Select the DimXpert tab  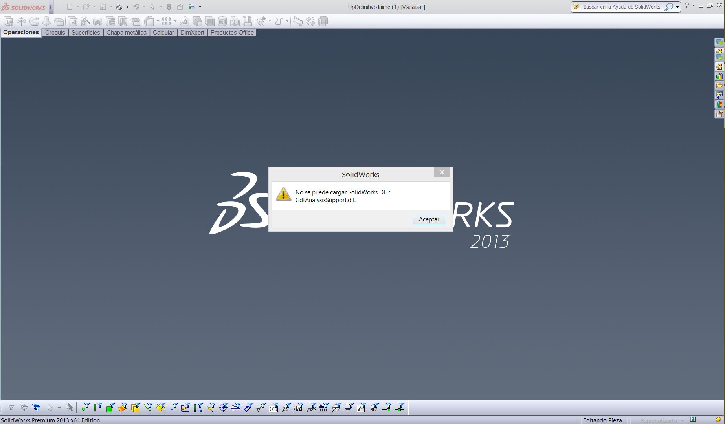(192, 33)
